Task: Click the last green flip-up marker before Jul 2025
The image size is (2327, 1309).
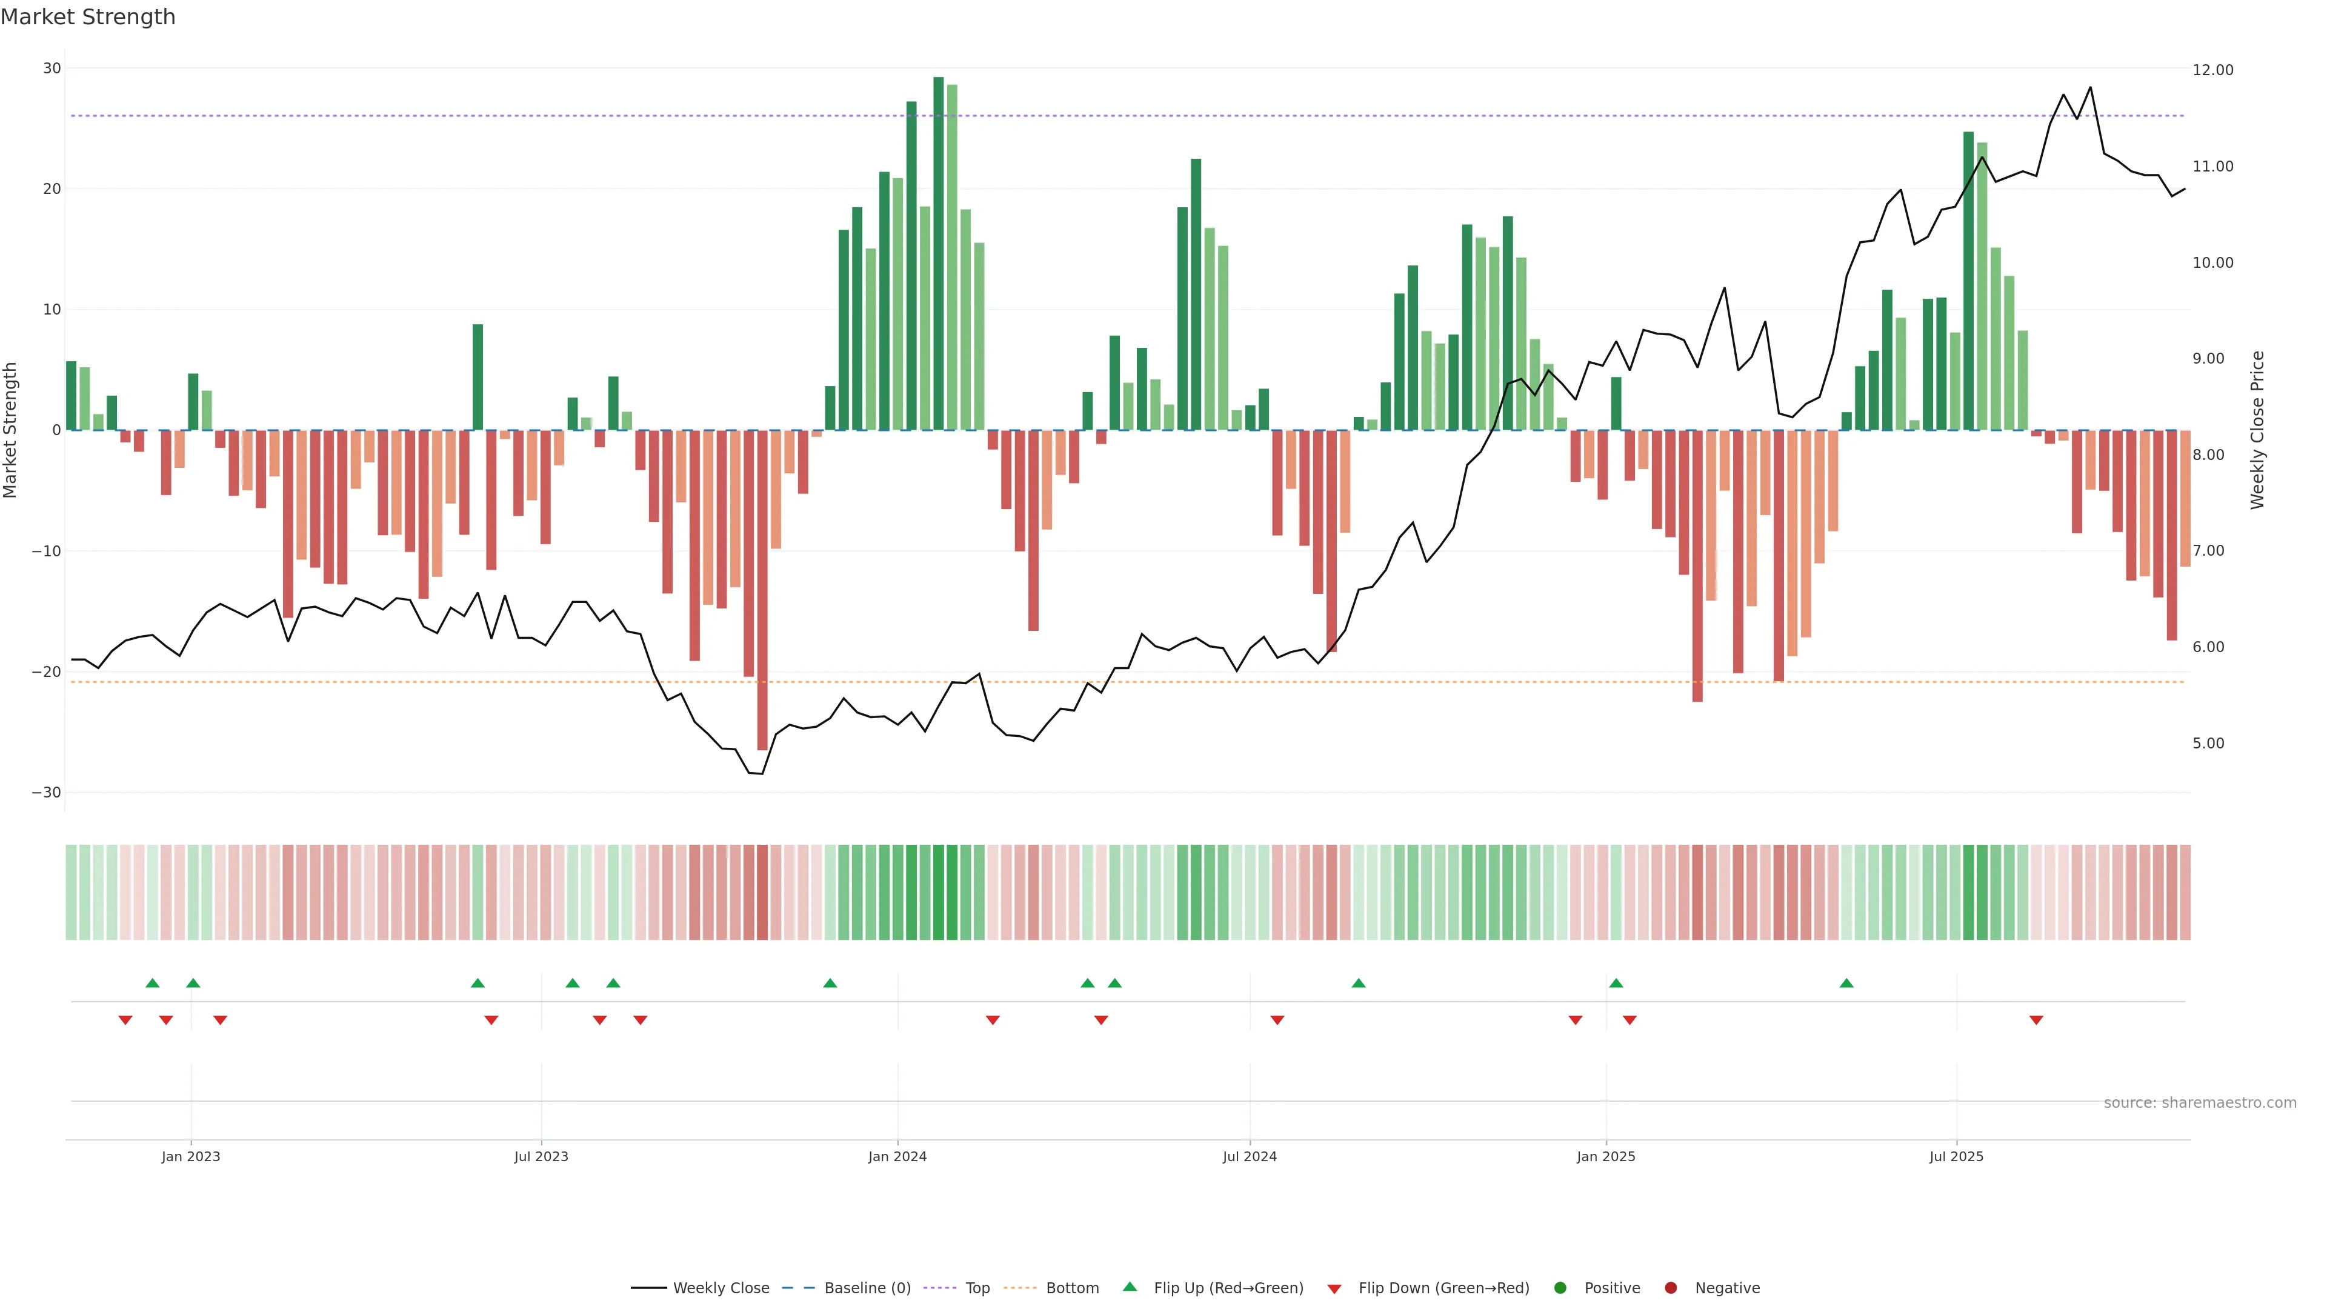Action: coord(1846,983)
